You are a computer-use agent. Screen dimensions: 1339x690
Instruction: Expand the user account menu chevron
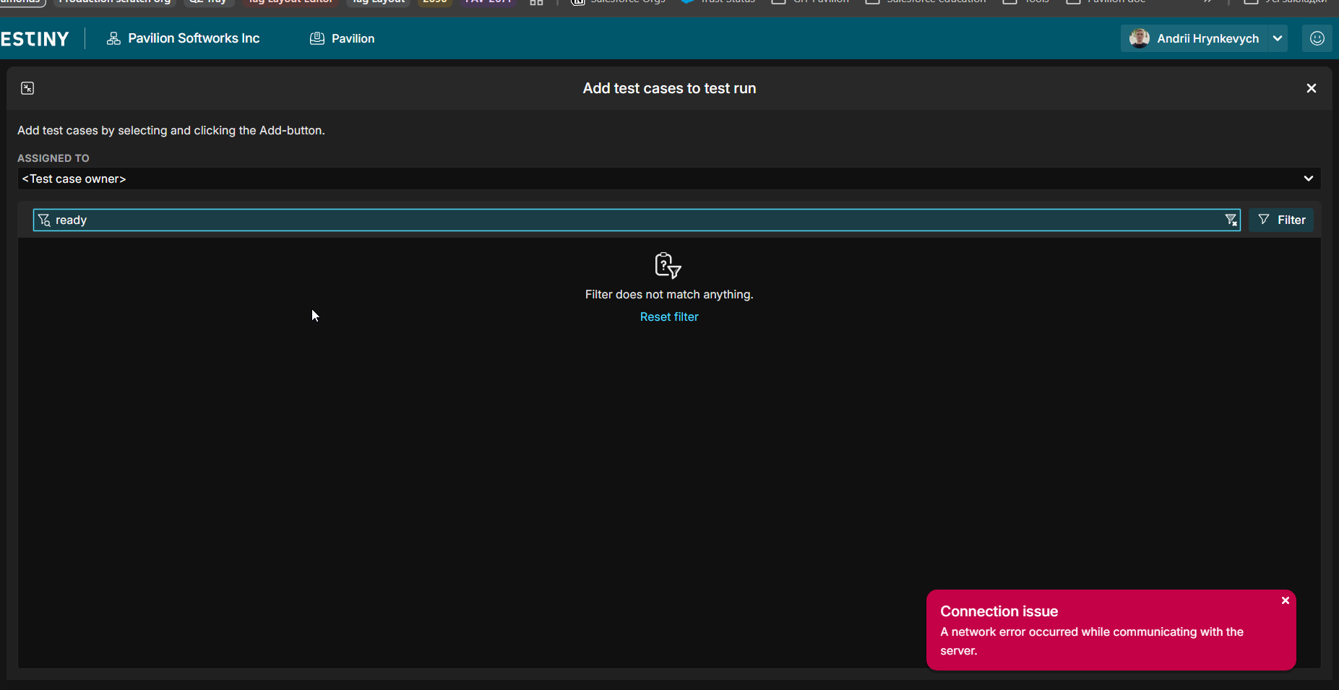pos(1278,38)
